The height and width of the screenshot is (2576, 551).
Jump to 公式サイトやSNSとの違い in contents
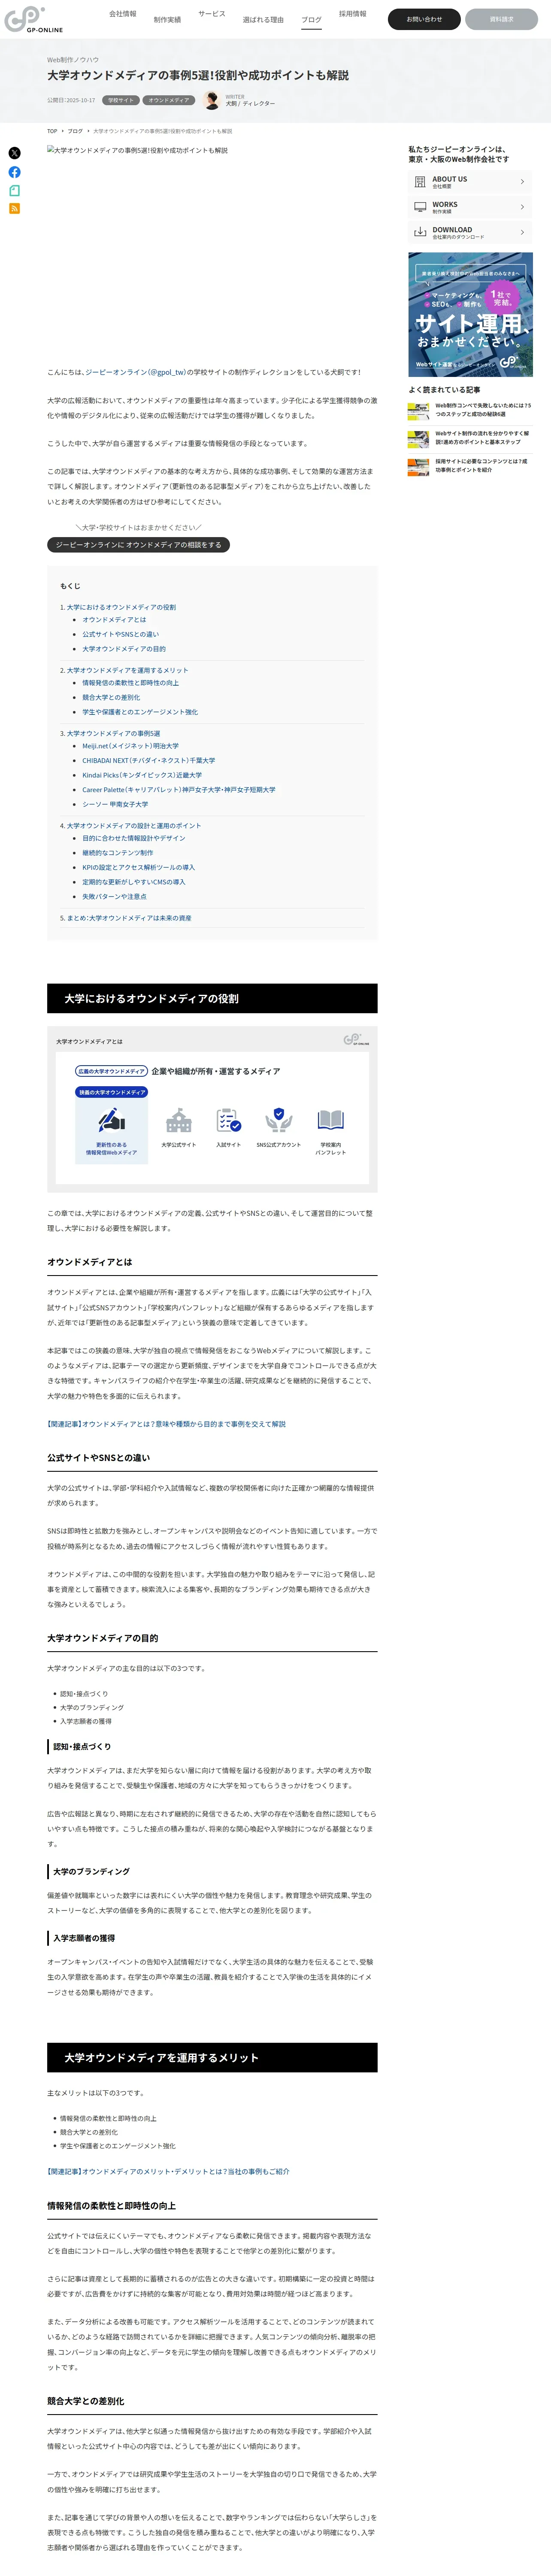tap(120, 634)
